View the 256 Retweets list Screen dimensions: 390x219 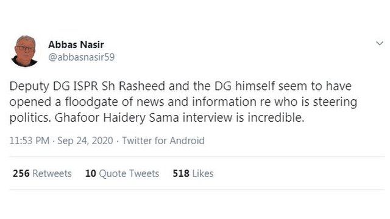pyautogui.click(x=42, y=173)
